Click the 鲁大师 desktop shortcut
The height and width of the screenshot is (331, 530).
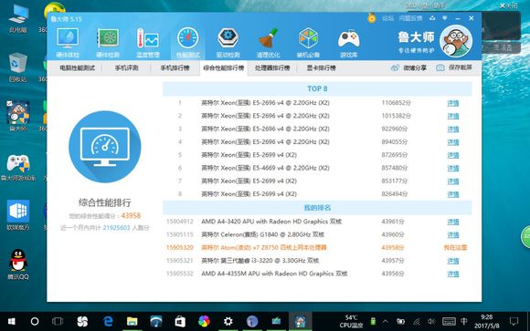[x=18, y=116]
